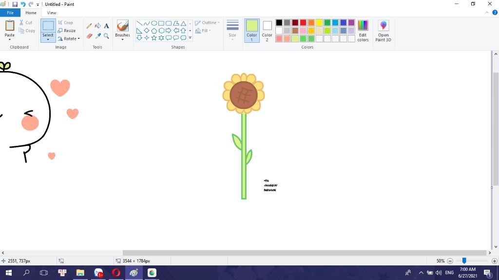Pick the Right triangle shape
The image size is (499, 280).
pos(139,31)
